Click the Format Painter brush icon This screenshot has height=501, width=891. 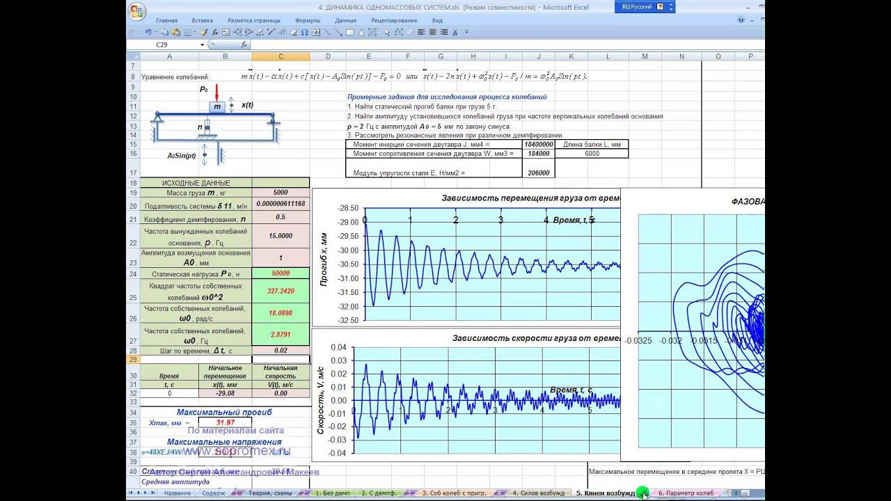[x=204, y=32]
